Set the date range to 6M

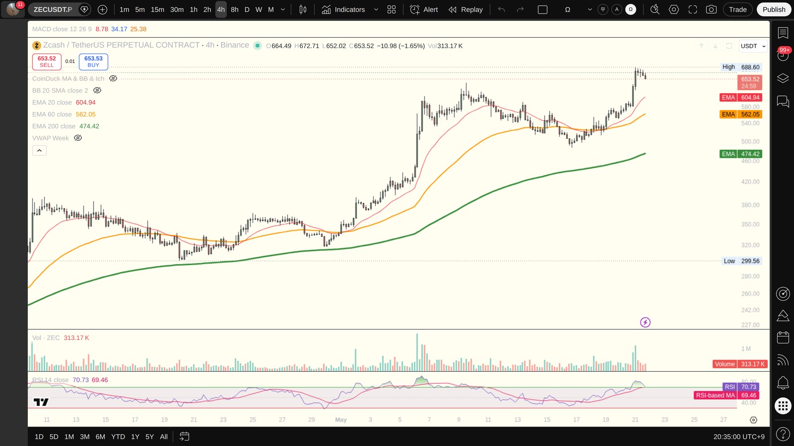[x=100, y=437]
